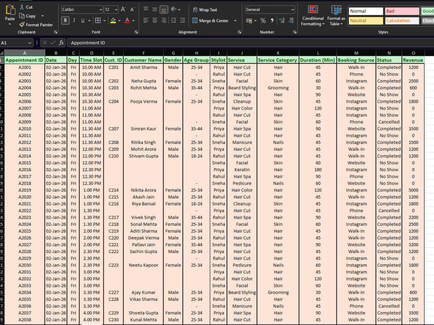The width and height of the screenshot is (434, 325).
Task: Open the Copy options dropdown arrow
Action: 43,16
